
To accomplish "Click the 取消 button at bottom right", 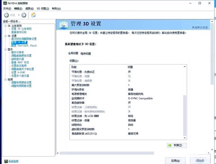I will pyautogui.click(x=200, y=160).
